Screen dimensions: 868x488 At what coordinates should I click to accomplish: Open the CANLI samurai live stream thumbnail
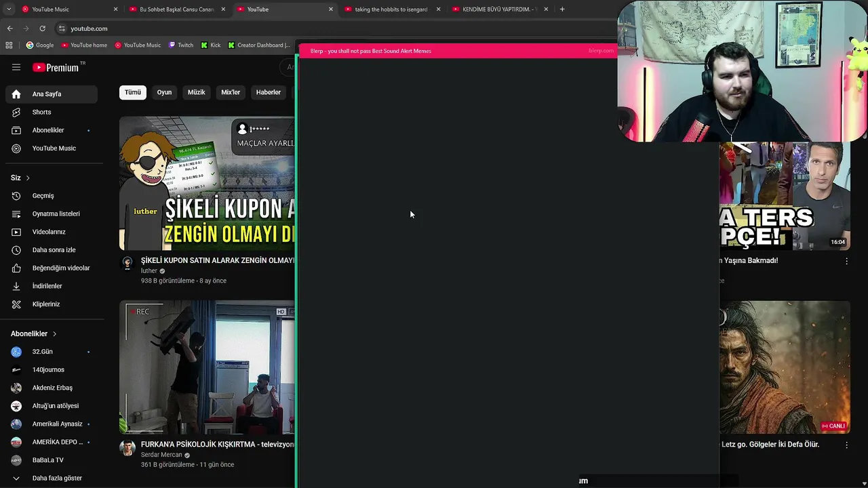tap(785, 367)
